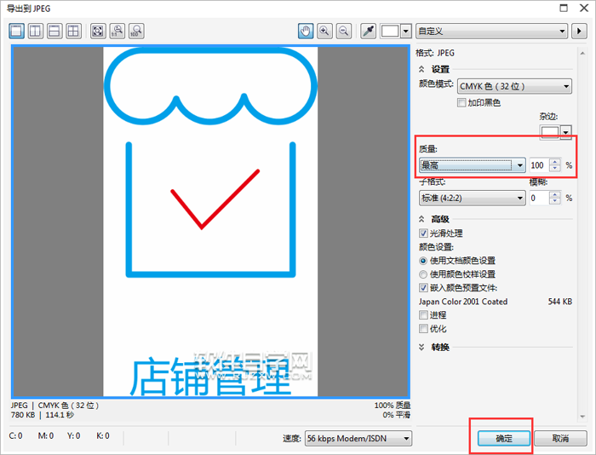This screenshot has height=455, width=596.
Task: Switch to four-pane preview layout
Action: coord(73,31)
